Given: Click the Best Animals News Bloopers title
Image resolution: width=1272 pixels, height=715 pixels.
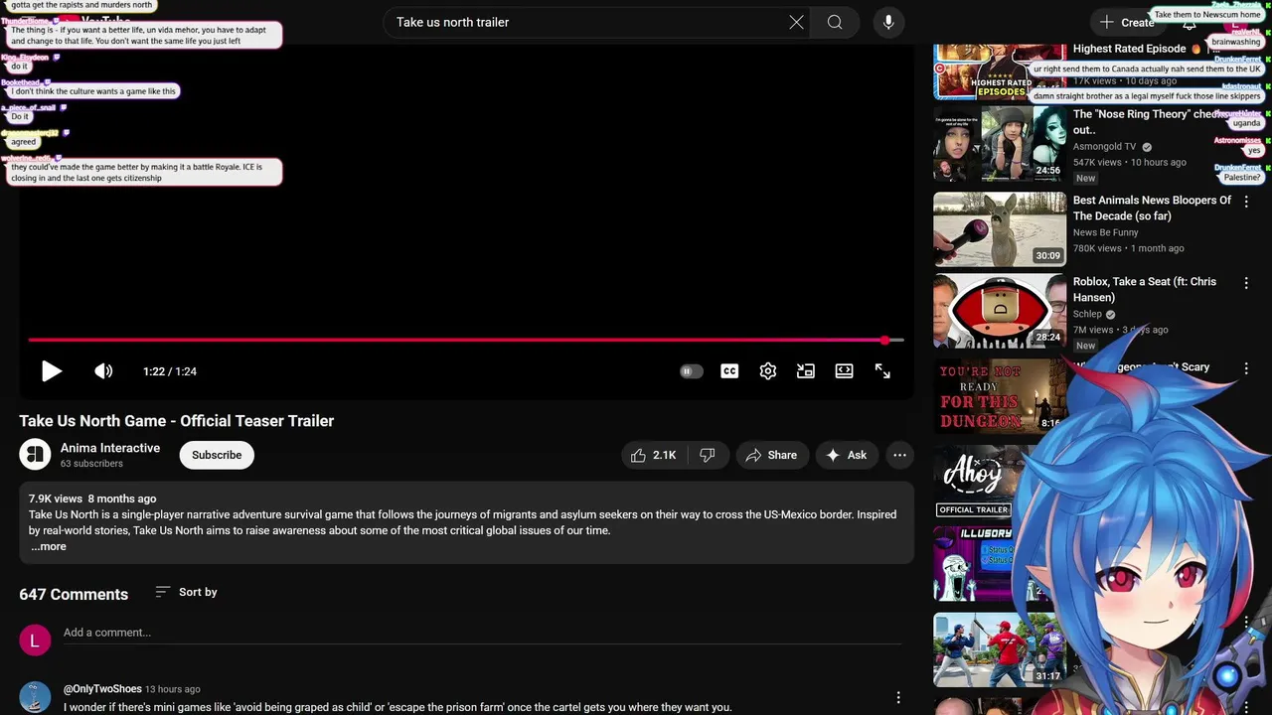Looking at the screenshot, I should [x=1152, y=208].
